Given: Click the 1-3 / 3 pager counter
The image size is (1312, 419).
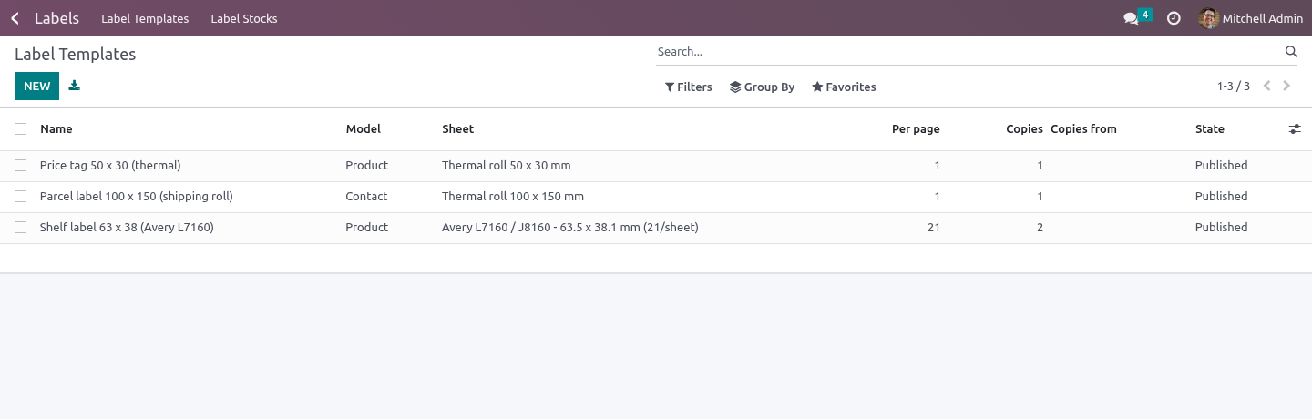Looking at the screenshot, I should click(1234, 87).
